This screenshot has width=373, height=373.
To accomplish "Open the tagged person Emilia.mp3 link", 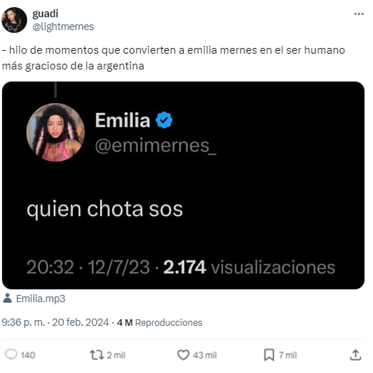I will (41, 299).
